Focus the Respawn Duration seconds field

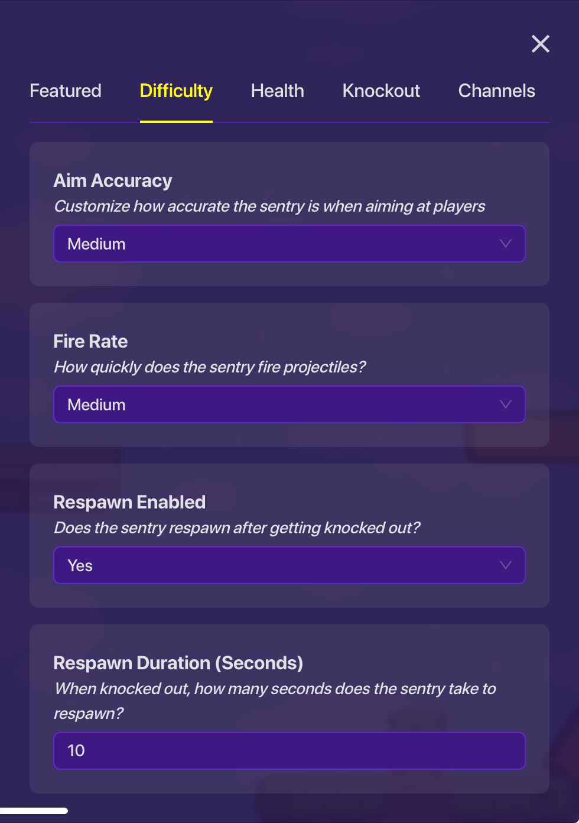pos(289,751)
